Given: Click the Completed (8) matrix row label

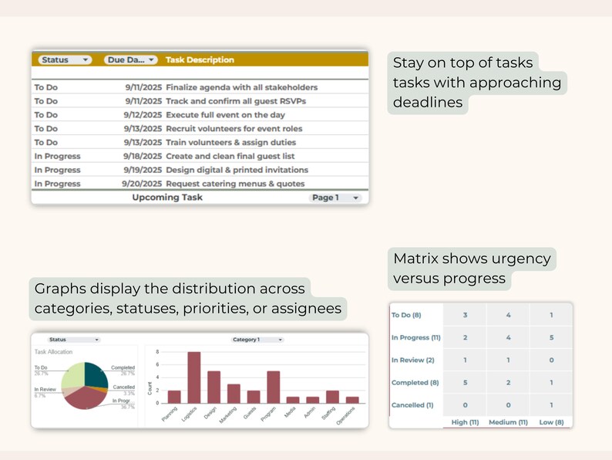Looking at the screenshot, I should coord(415,383).
